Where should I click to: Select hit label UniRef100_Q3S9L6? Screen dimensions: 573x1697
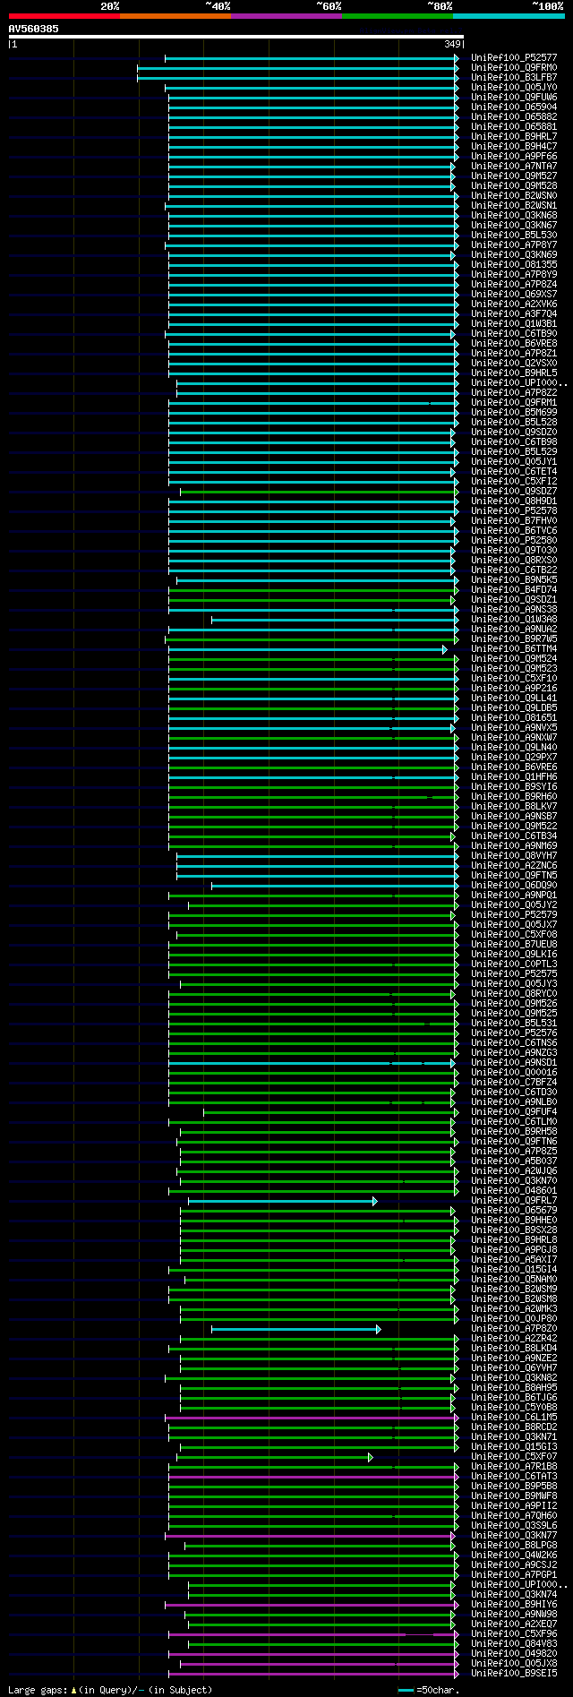pos(514,1525)
